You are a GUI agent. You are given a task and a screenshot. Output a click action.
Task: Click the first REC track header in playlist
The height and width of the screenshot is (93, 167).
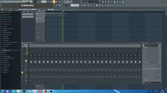point(40,15)
